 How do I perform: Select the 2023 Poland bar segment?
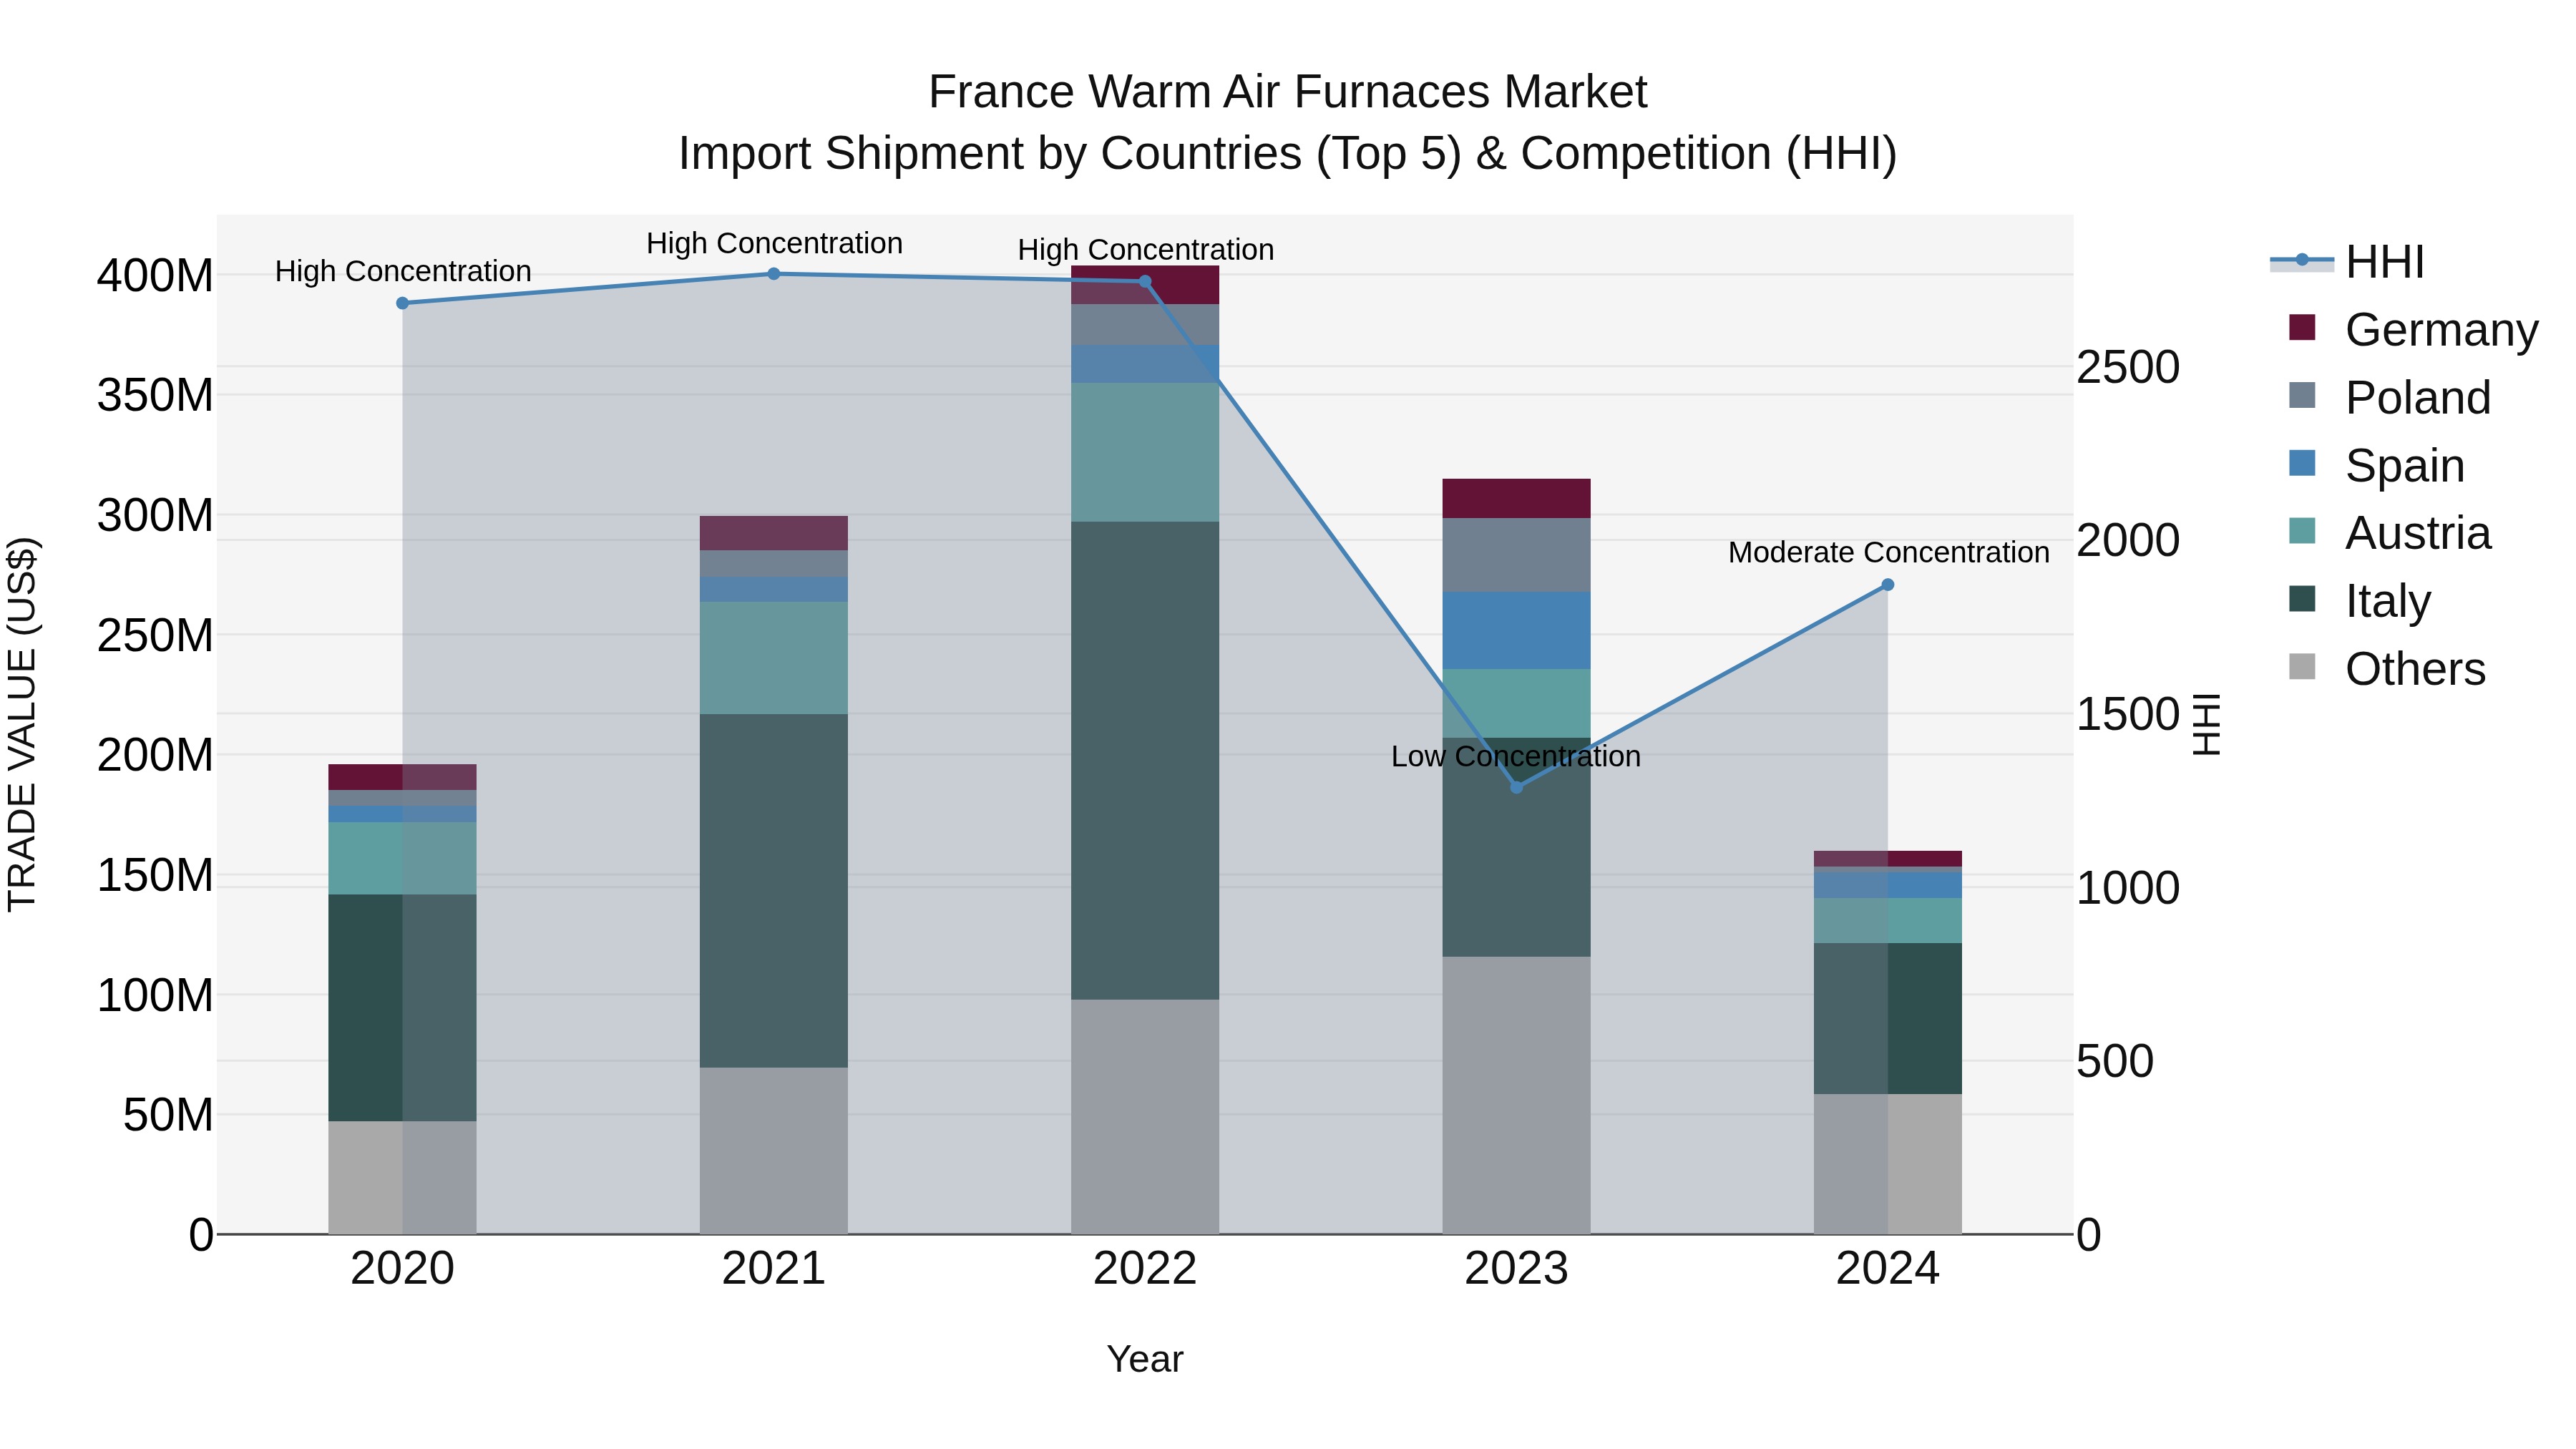(1516, 555)
